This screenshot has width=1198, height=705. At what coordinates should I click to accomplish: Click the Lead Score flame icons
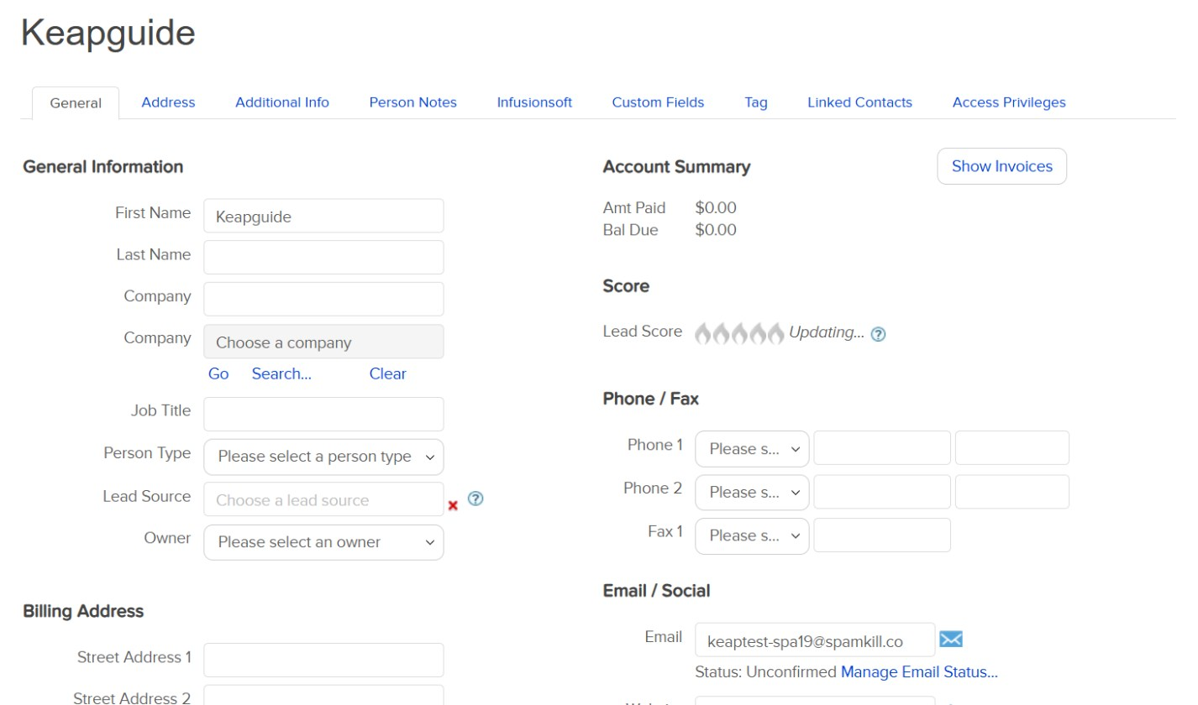pyautogui.click(x=739, y=333)
